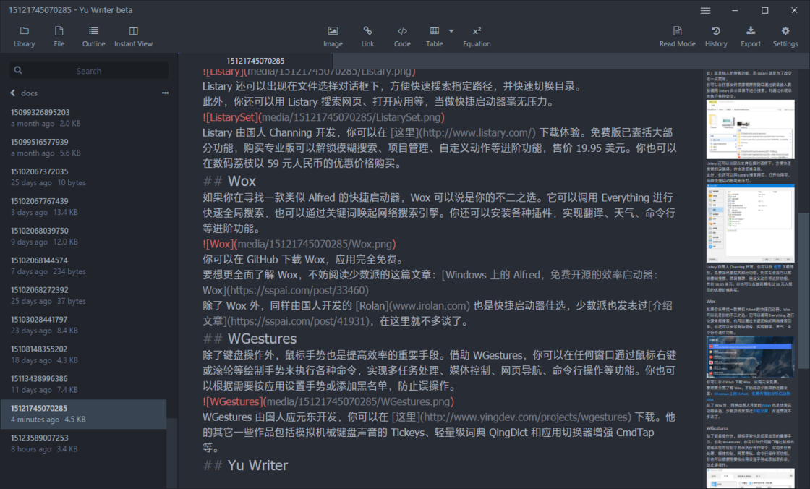Screen dimensions: 810x489
Task: Open document History
Action: pyautogui.click(x=716, y=37)
